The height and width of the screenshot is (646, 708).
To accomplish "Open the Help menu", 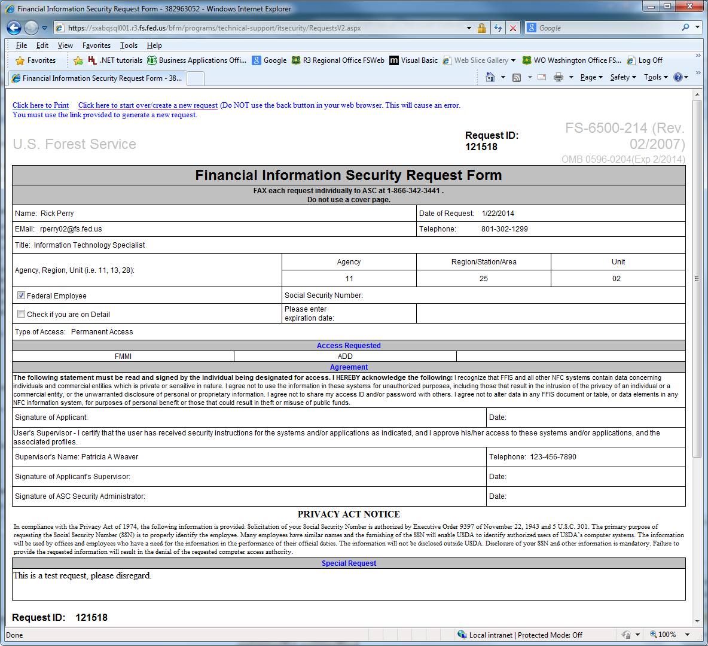I will tap(154, 45).
